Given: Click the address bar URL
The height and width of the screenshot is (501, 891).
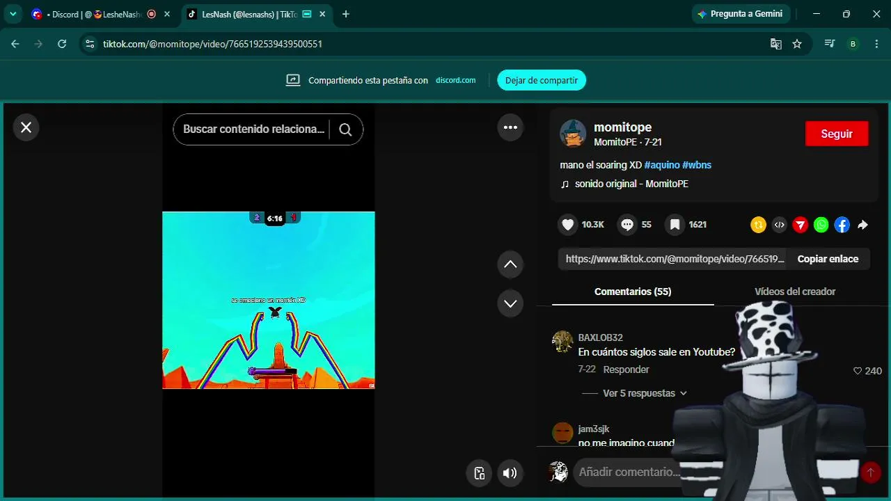Looking at the screenshot, I should click(212, 44).
